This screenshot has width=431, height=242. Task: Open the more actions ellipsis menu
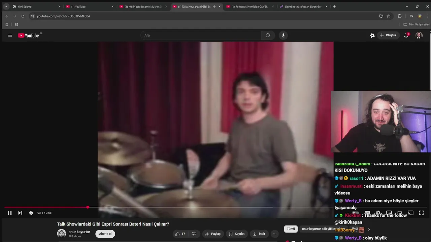[275, 234]
